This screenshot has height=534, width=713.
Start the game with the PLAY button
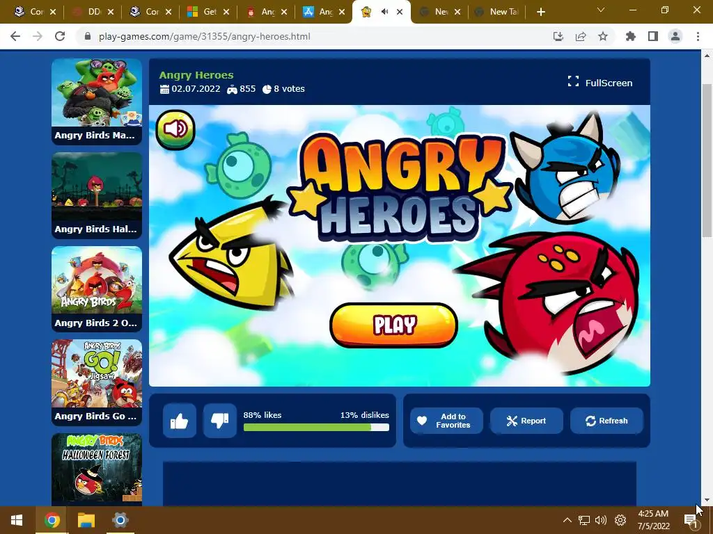pos(394,325)
